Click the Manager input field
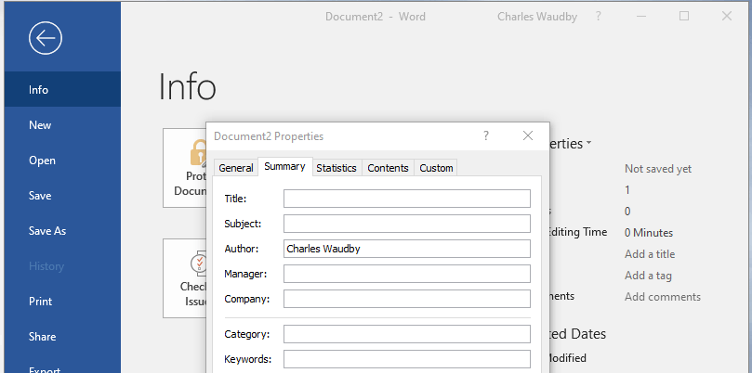This screenshot has height=373, width=752. pyautogui.click(x=407, y=274)
